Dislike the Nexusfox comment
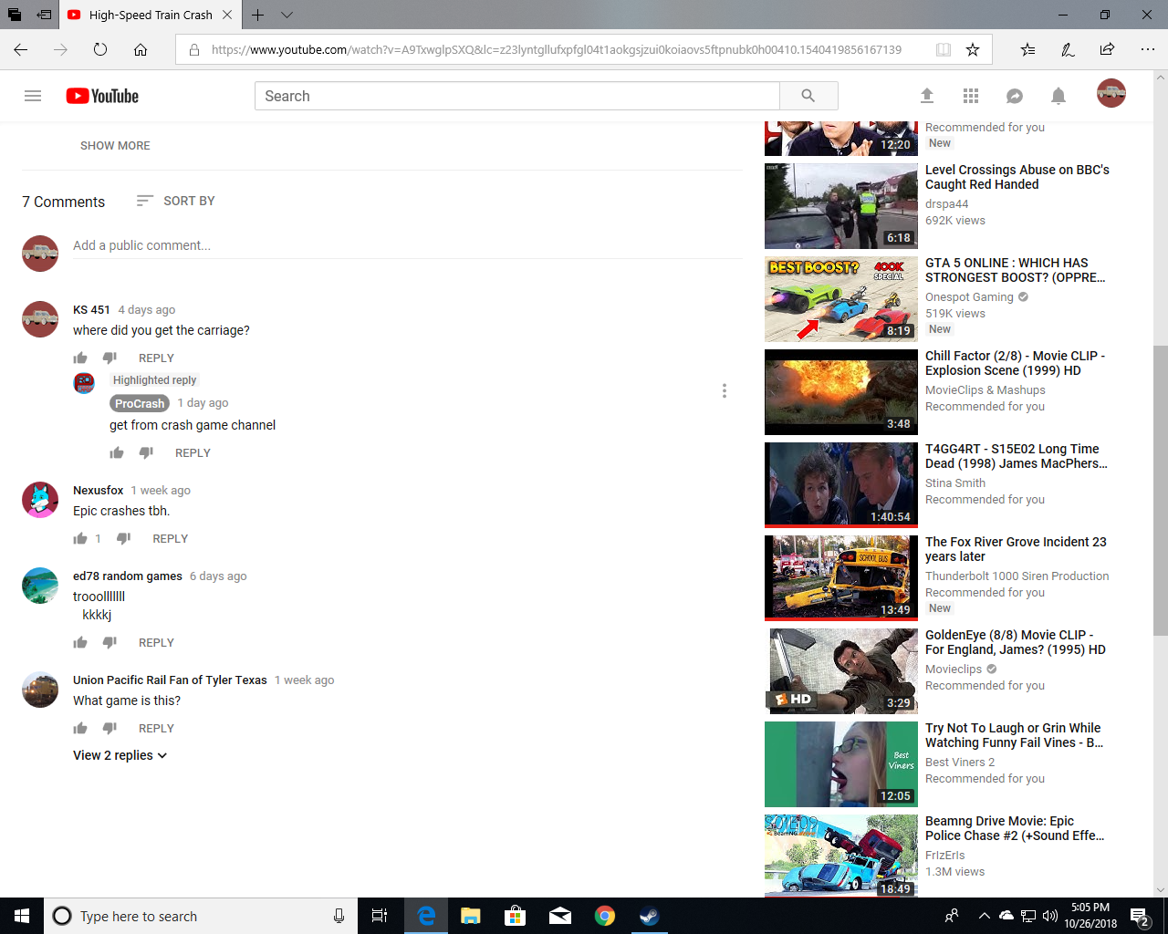The height and width of the screenshot is (934, 1168). (124, 539)
